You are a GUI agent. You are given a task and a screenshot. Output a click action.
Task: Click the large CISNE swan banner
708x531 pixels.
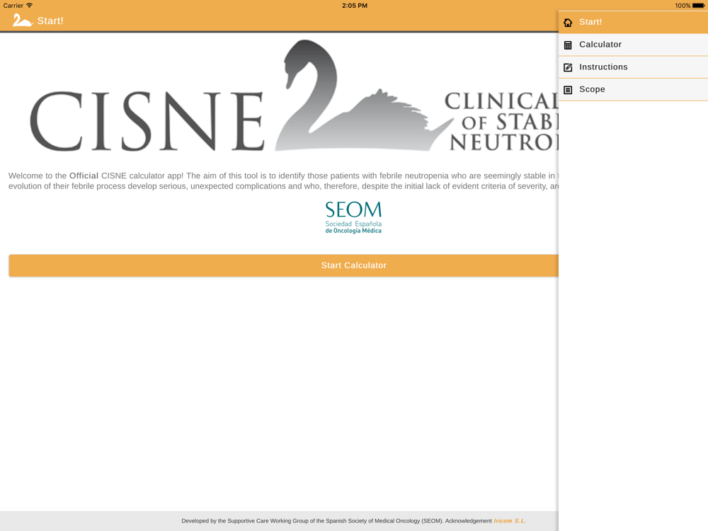coord(294,96)
